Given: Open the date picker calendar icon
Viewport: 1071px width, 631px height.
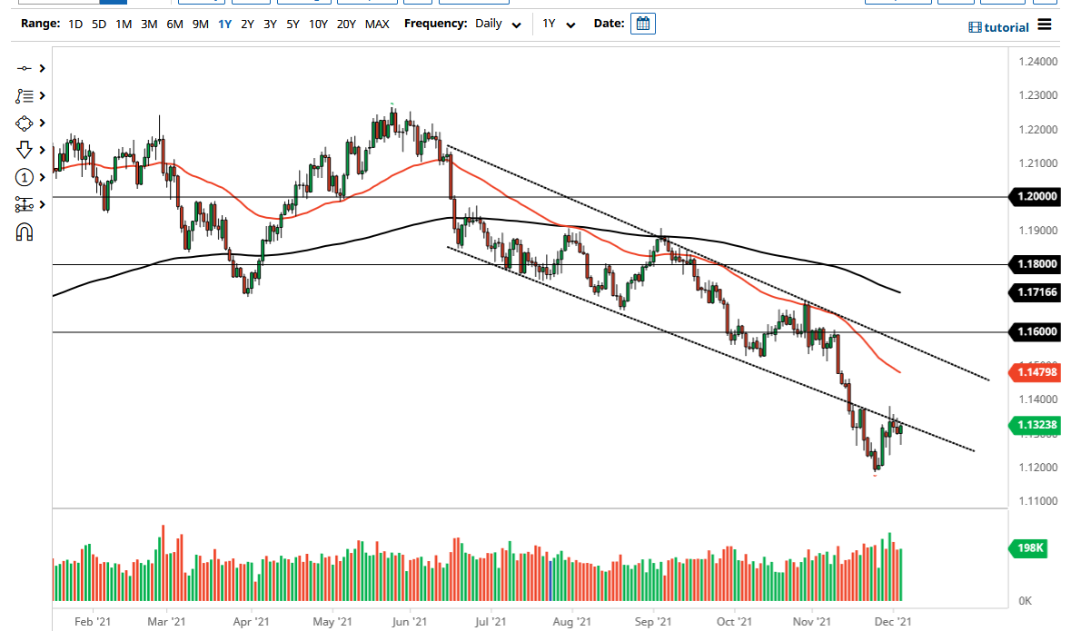Looking at the screenshot, I should pyautogui.click(x=642, y=23).
